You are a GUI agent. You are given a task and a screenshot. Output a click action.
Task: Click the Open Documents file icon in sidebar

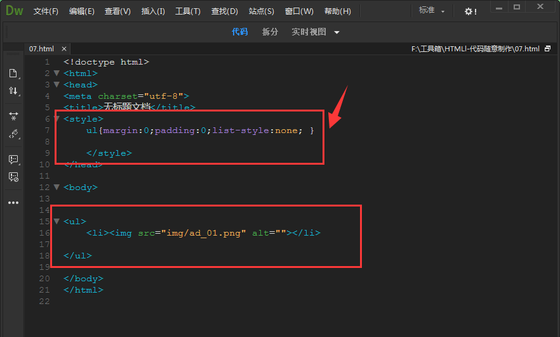tap(13, 73)
